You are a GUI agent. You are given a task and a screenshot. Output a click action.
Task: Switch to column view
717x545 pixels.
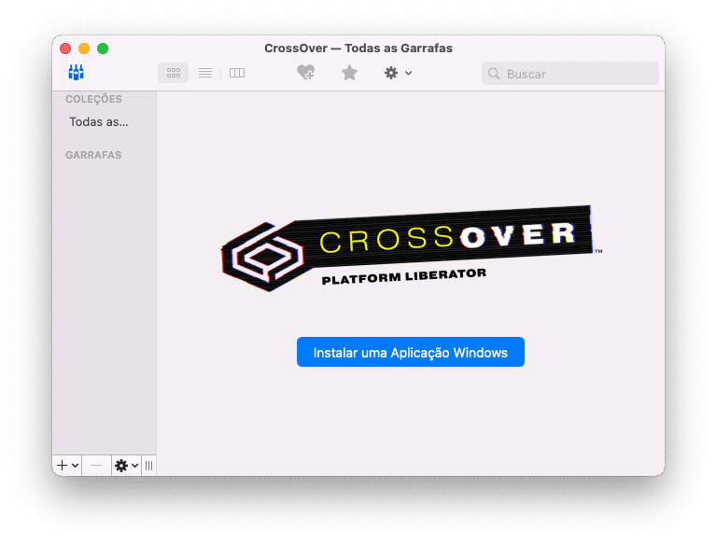tap(237, 73)
